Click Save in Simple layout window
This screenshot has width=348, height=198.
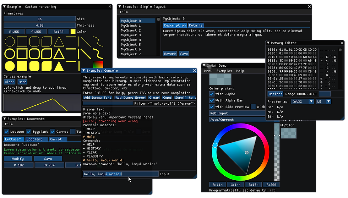(x=184, y=54)
